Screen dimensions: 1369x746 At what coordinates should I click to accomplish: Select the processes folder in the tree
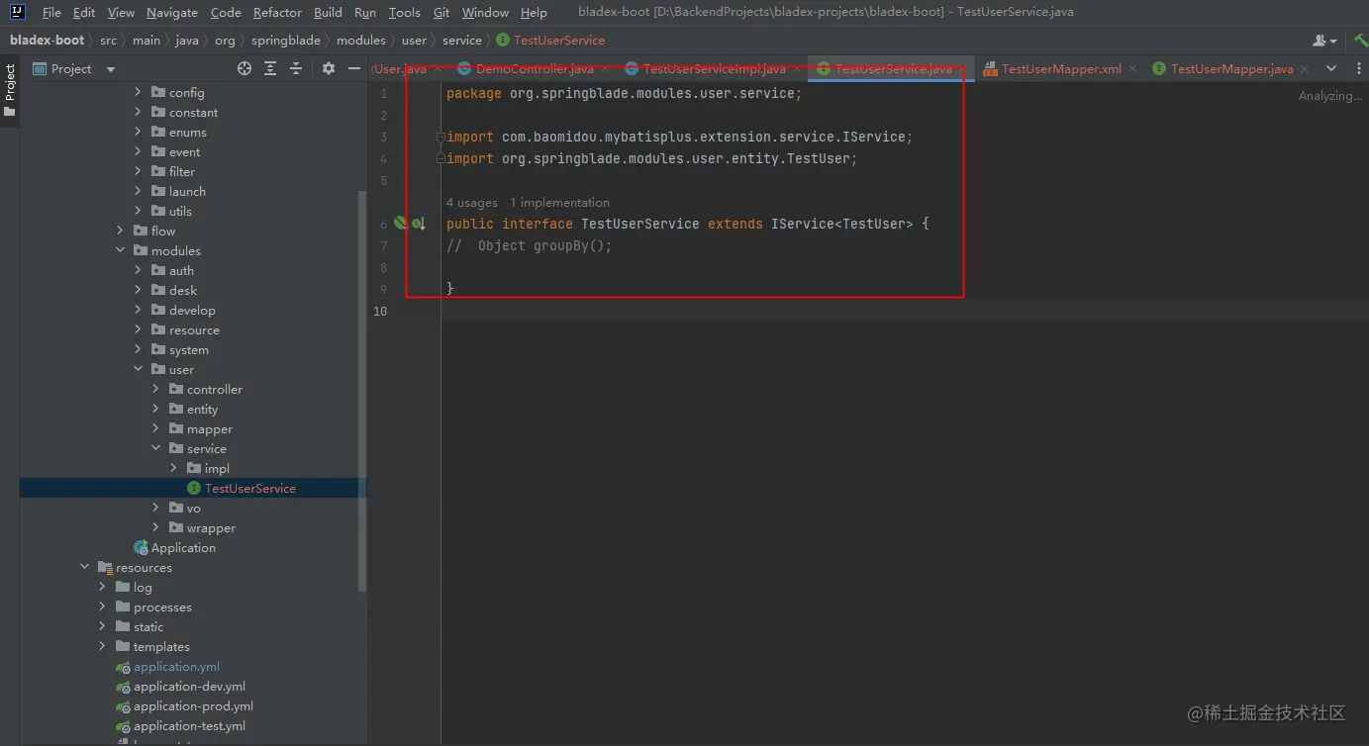click(162, 607)
